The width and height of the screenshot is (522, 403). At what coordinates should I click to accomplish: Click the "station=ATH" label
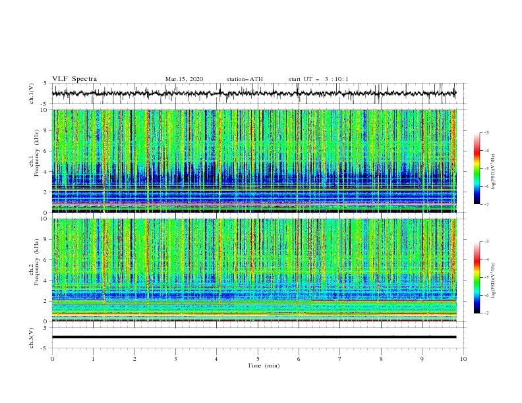click(245, 79)
